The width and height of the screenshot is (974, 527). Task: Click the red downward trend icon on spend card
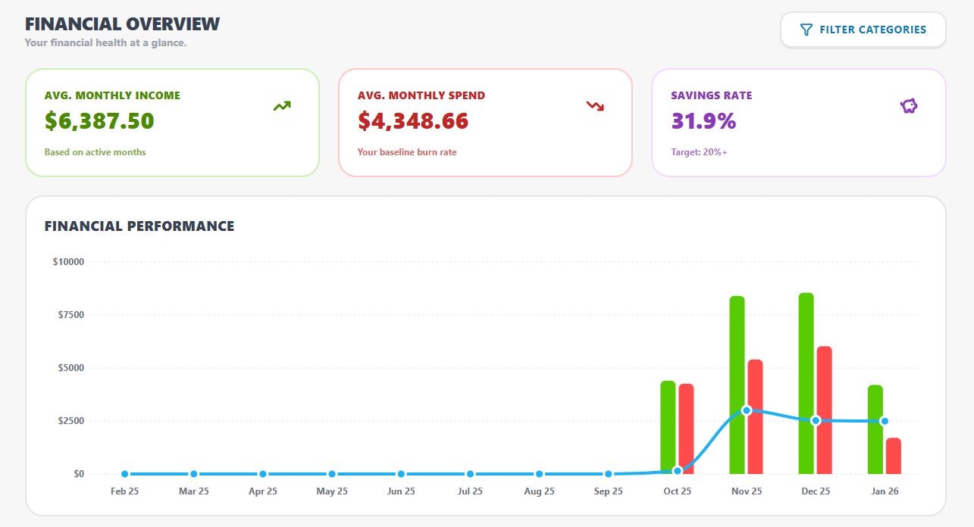pos(595,107)
